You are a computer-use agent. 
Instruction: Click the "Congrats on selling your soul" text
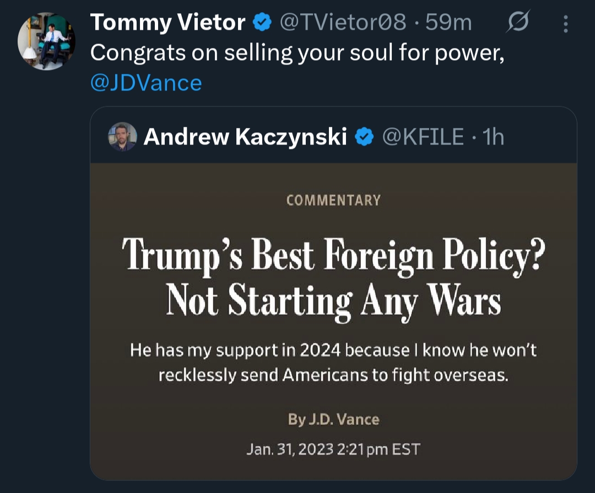(297, 53)
